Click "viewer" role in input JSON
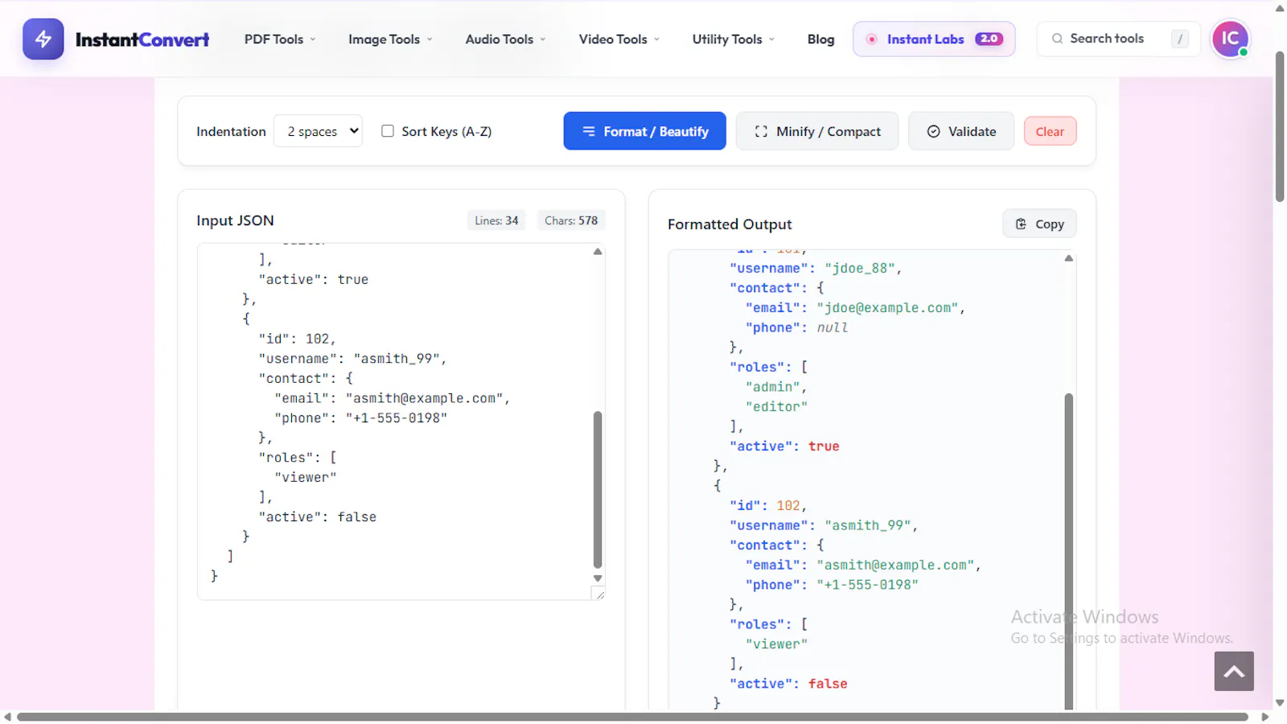Image resolution: width=1287 pixels, height=724 pixels. [x=306, y=478]
